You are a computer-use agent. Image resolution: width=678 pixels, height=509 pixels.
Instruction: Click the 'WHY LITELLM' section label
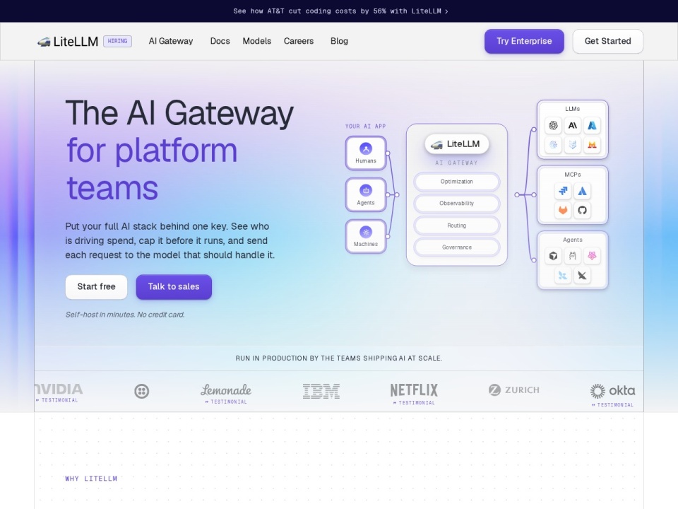pyautogui.click(x=91, y=479)
